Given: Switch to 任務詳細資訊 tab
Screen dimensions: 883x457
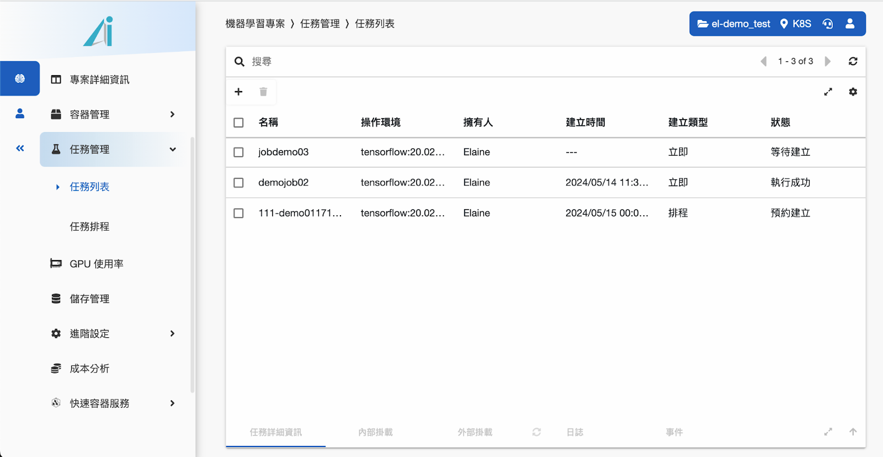Looking at the screenshot, I should click(x=275, y=432).
